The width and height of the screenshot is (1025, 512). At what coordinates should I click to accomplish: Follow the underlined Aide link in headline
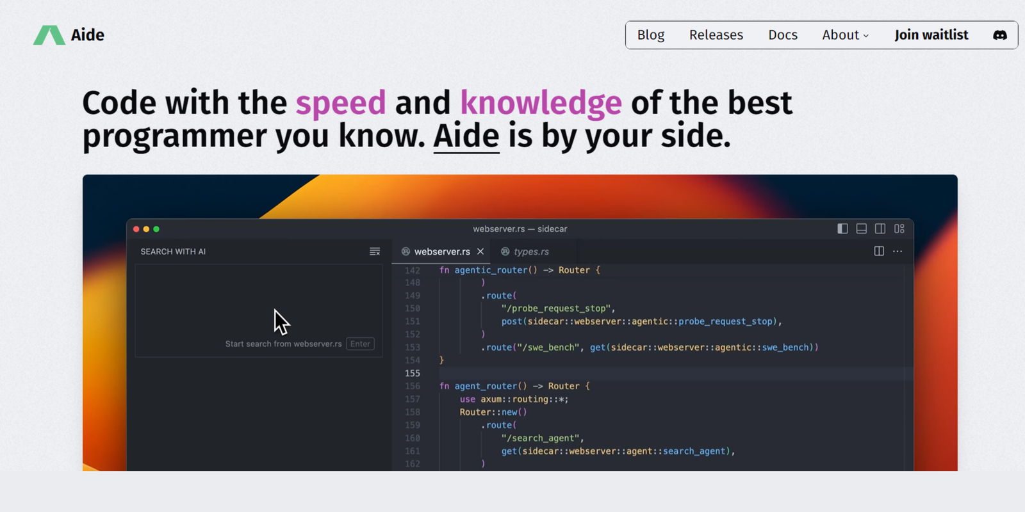[x=466, y=136]
